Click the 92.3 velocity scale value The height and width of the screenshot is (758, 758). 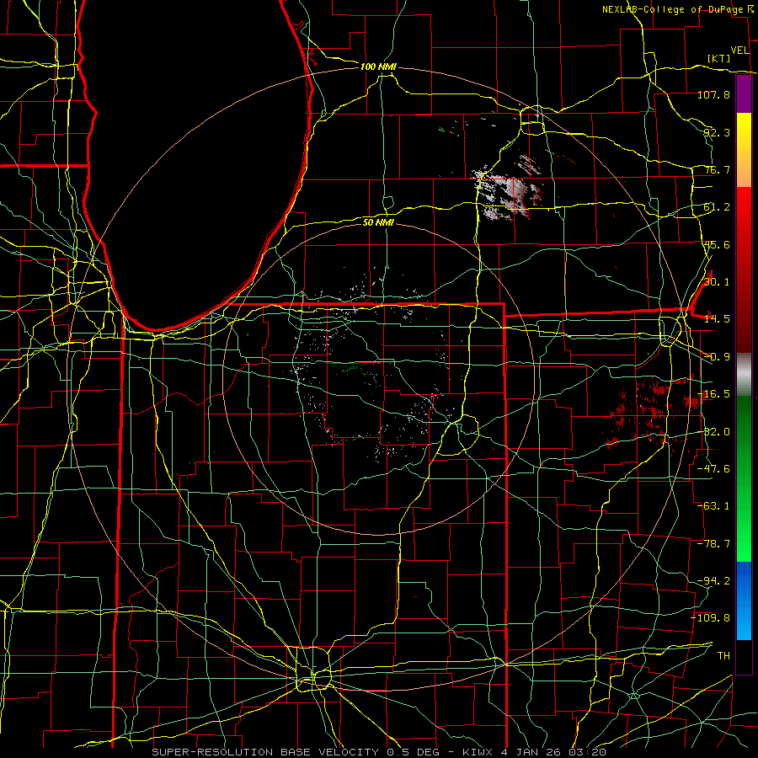coord(717,132)
